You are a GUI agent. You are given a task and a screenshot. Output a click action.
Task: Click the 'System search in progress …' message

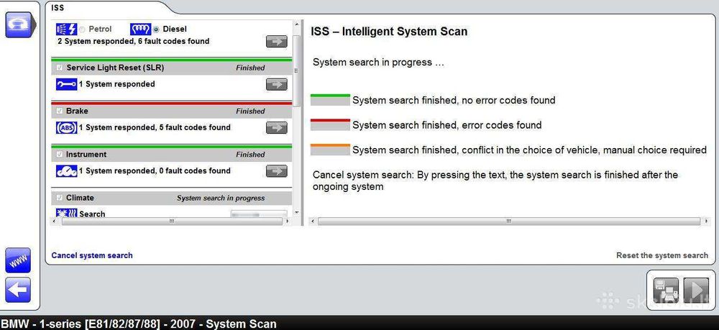(x=378, y=63)
